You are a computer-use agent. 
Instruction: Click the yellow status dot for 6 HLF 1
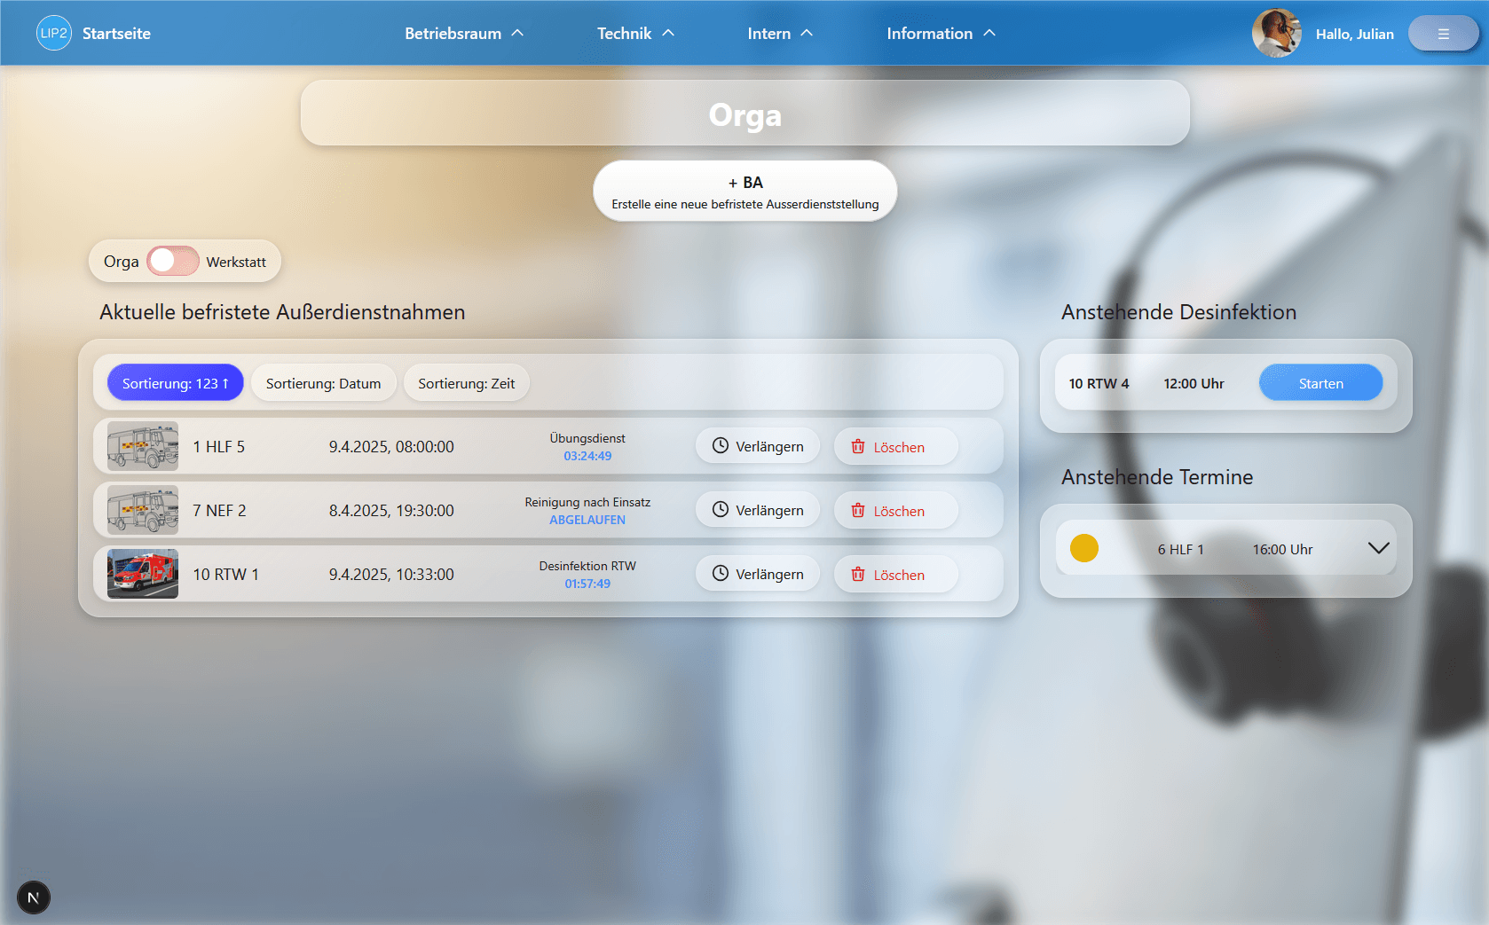click(x=1083, y=549)
